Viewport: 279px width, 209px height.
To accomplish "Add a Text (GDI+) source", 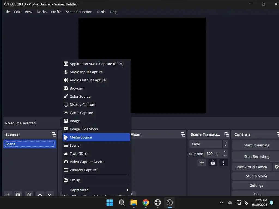I will coord(96,154).
